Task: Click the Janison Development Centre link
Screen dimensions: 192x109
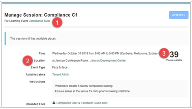Action: pos(108,61)
